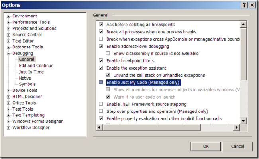Viewport: 259px width, 159px height.
Task: Click the list's scroll up arrow
Action: point(243,25)
